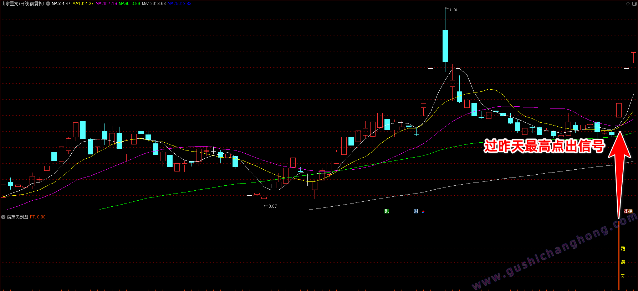The height and width of the screenshot is (291, 638).
Task: Click the green MA60: 3.99 label
Action: pyautogui.click(x=129, y=4)
